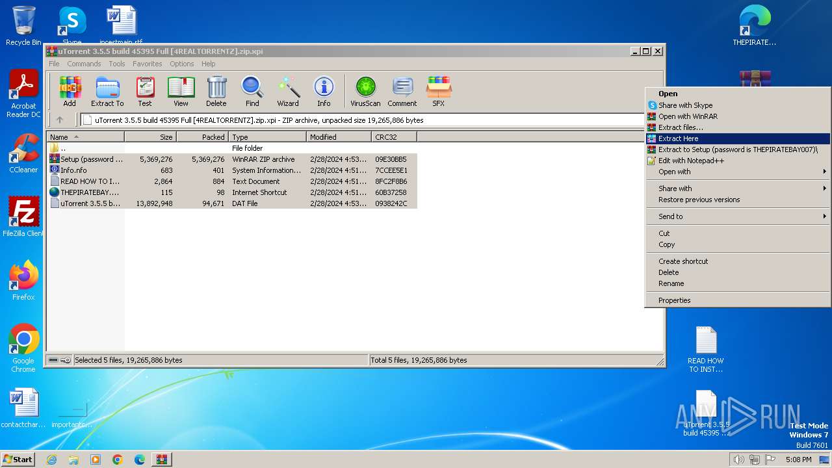Sort by Modified column header
Viewport: 832px width, 468px height.
[x=339, y=137]
